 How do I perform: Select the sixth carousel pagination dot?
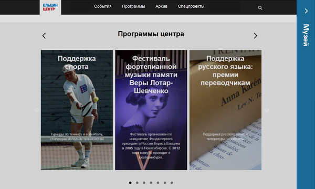pos(165,183)
